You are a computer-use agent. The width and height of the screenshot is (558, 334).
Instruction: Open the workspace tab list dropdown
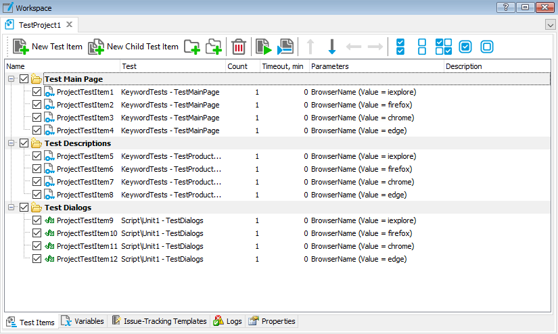point(549,24)
